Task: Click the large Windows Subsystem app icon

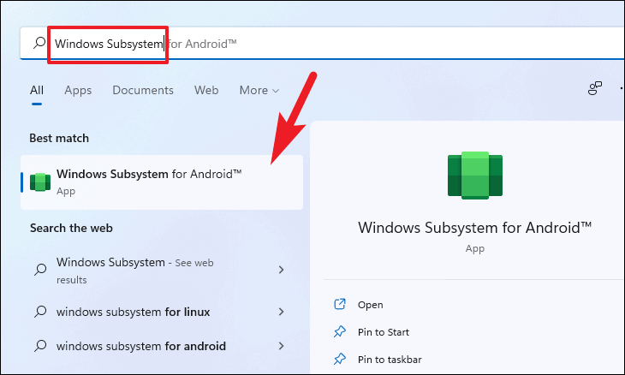Action: (x=474, y=176)
